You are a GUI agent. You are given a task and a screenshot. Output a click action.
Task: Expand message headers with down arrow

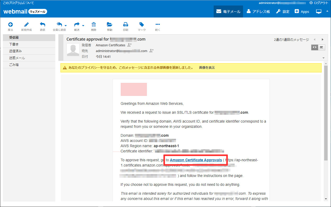click(323, 58)
